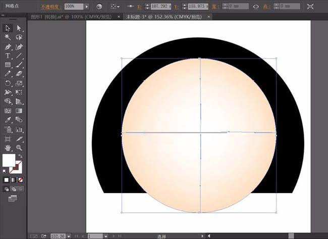Select the Rectangle tool
Viewport: 328px width, 239px height.
pos(8,65)
